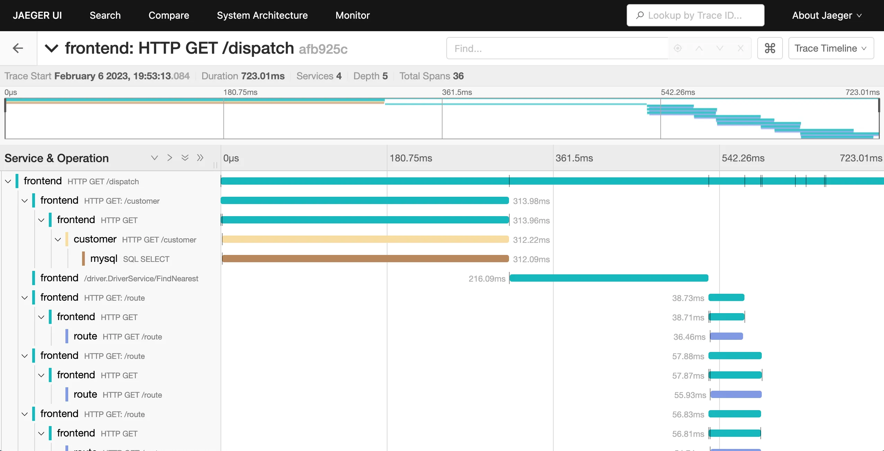Open the Compare page
The height and width of the screenshot is (451, 884).
(169, 15)
